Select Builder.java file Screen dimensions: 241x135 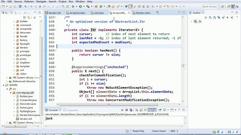[x=24, y=96]
